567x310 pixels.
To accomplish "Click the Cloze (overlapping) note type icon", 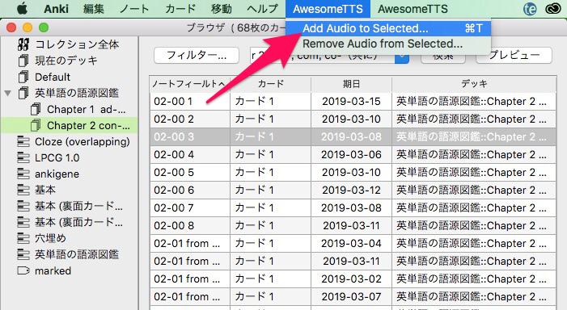I will pos(23,141).
